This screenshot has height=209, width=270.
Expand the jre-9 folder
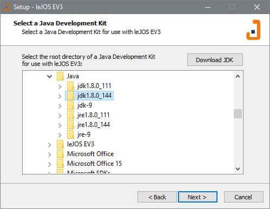[x=60, y=135]
